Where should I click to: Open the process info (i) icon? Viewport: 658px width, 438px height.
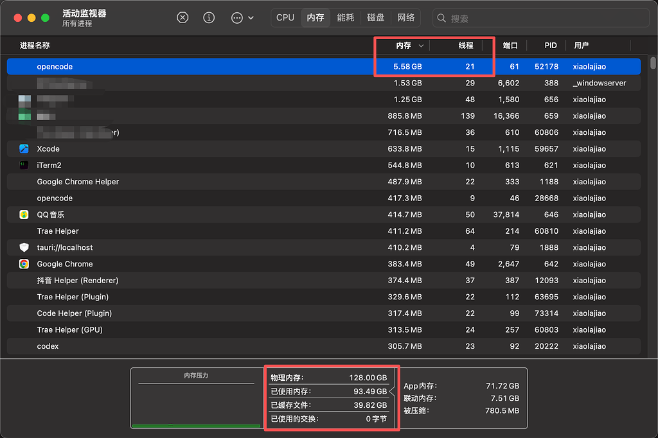[209, 17]
